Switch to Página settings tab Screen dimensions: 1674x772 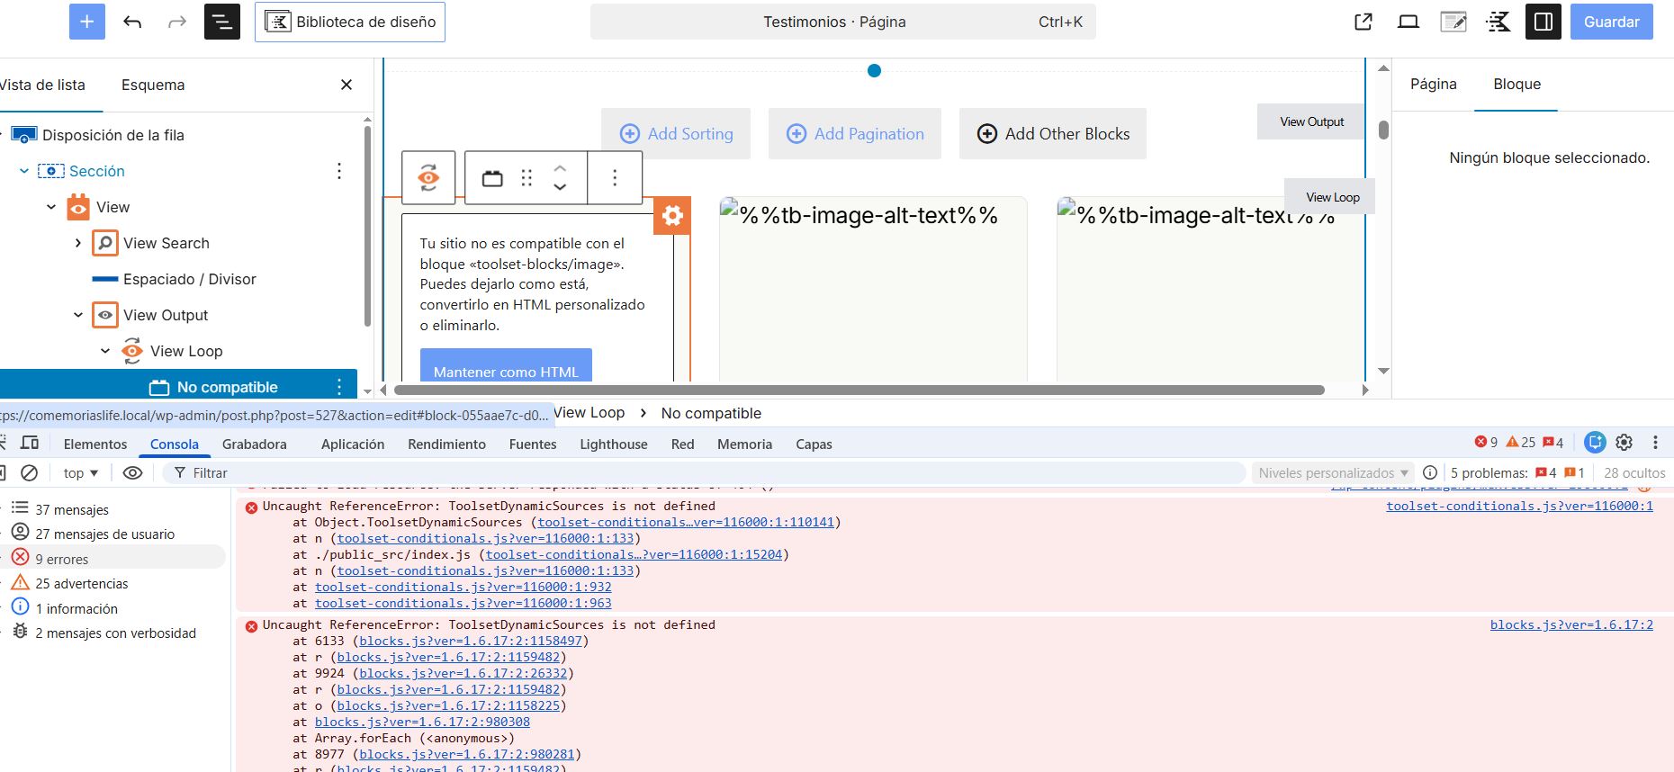click(1433, 84)
